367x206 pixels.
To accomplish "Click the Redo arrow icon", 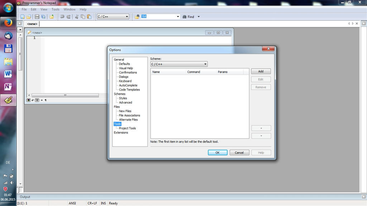I will 68,17.
